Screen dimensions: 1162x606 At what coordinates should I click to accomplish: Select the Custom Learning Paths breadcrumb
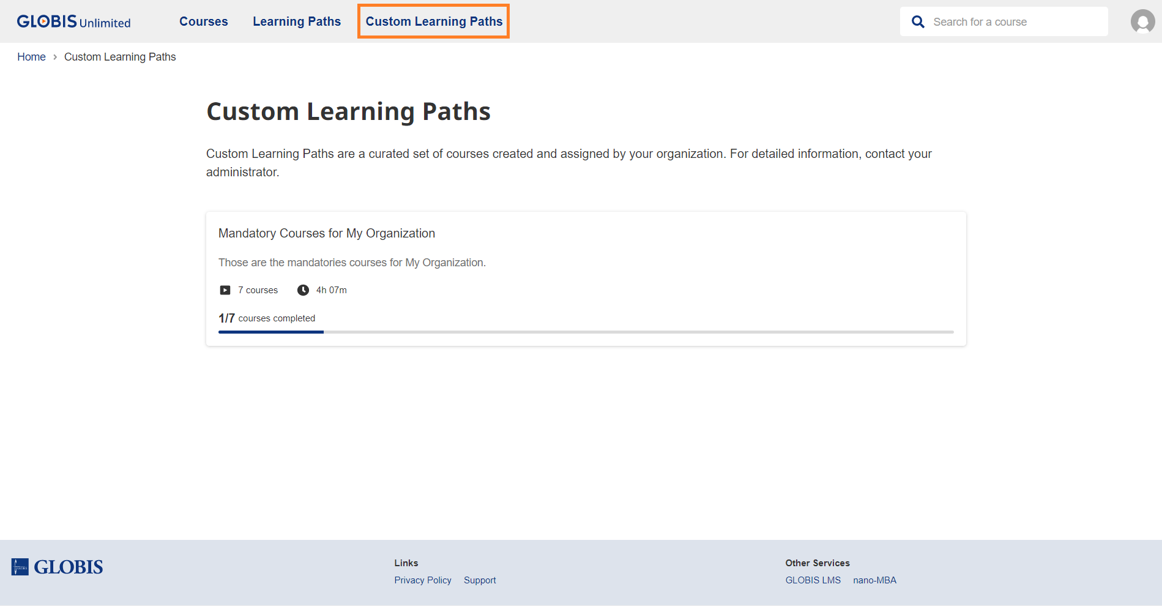(x=120, y=56)
